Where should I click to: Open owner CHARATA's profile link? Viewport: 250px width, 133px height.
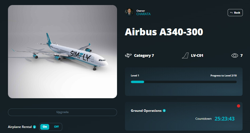[x=143, y=14]
